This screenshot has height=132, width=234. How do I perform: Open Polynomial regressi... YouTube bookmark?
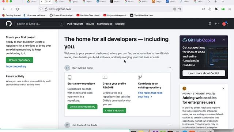click(116, 15)
